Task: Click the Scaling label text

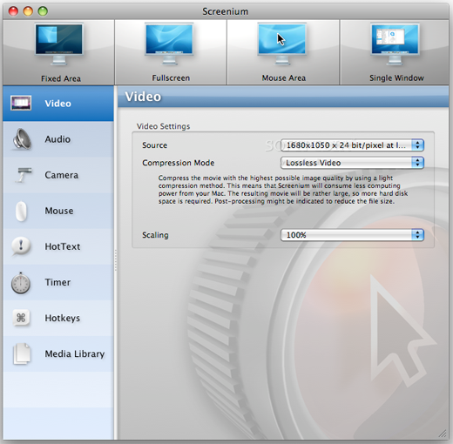Action: coord(155,235)
